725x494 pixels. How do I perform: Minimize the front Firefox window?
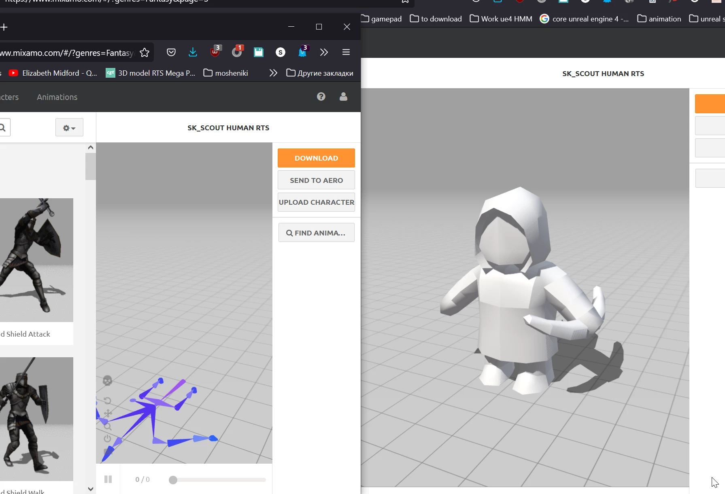tap(291, 27)
